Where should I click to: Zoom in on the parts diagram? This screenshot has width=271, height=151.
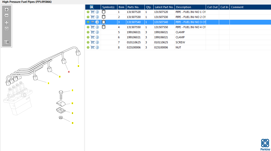[7, 10]
